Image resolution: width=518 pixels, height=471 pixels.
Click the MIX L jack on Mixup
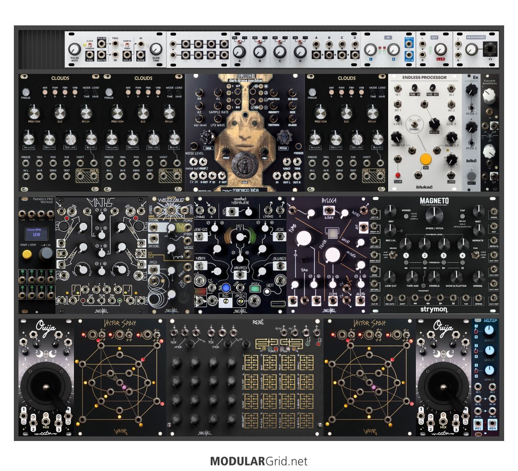click(x=478, y=423)
